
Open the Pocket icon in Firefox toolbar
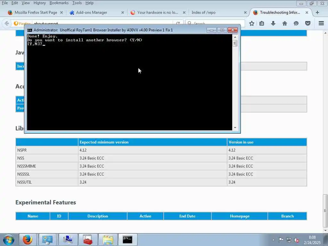click(x=307, y=23)
